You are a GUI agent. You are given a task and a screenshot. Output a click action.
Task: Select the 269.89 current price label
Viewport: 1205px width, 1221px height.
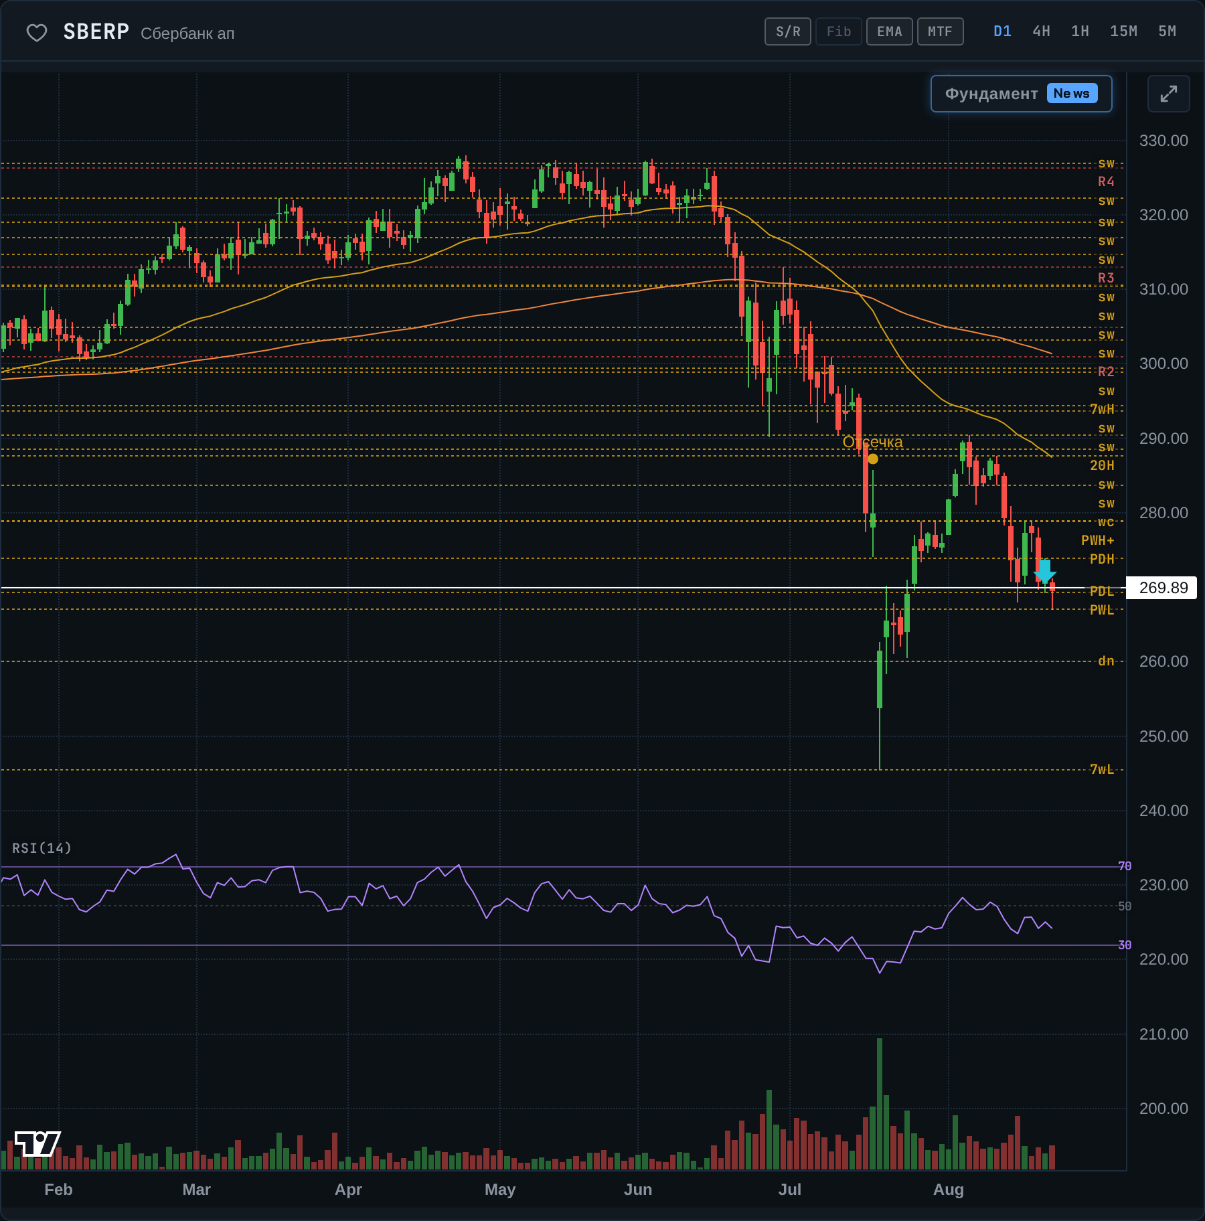pos(1161,588)
